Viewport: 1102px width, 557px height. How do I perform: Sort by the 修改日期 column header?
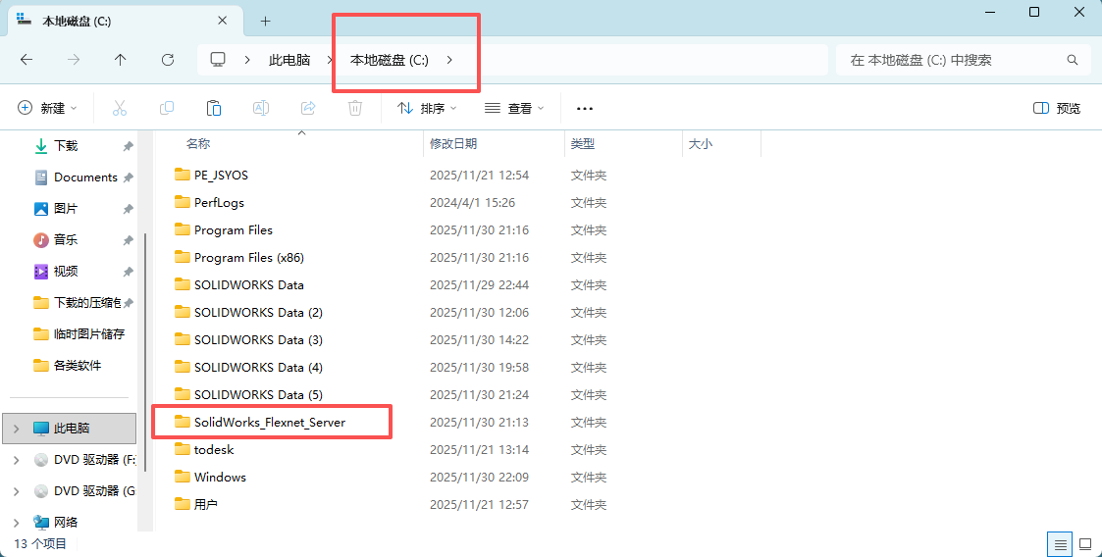pyautogui.click(x=453, y=143)
